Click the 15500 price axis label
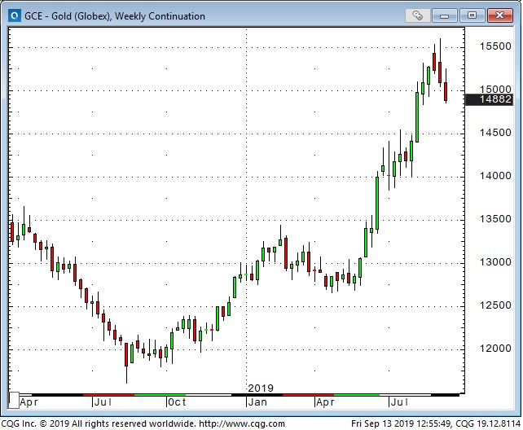Image resolution: width=523 pixels, height=430 pixels. tap(495, 46)
